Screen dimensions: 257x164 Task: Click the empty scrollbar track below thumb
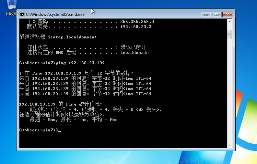229,97
